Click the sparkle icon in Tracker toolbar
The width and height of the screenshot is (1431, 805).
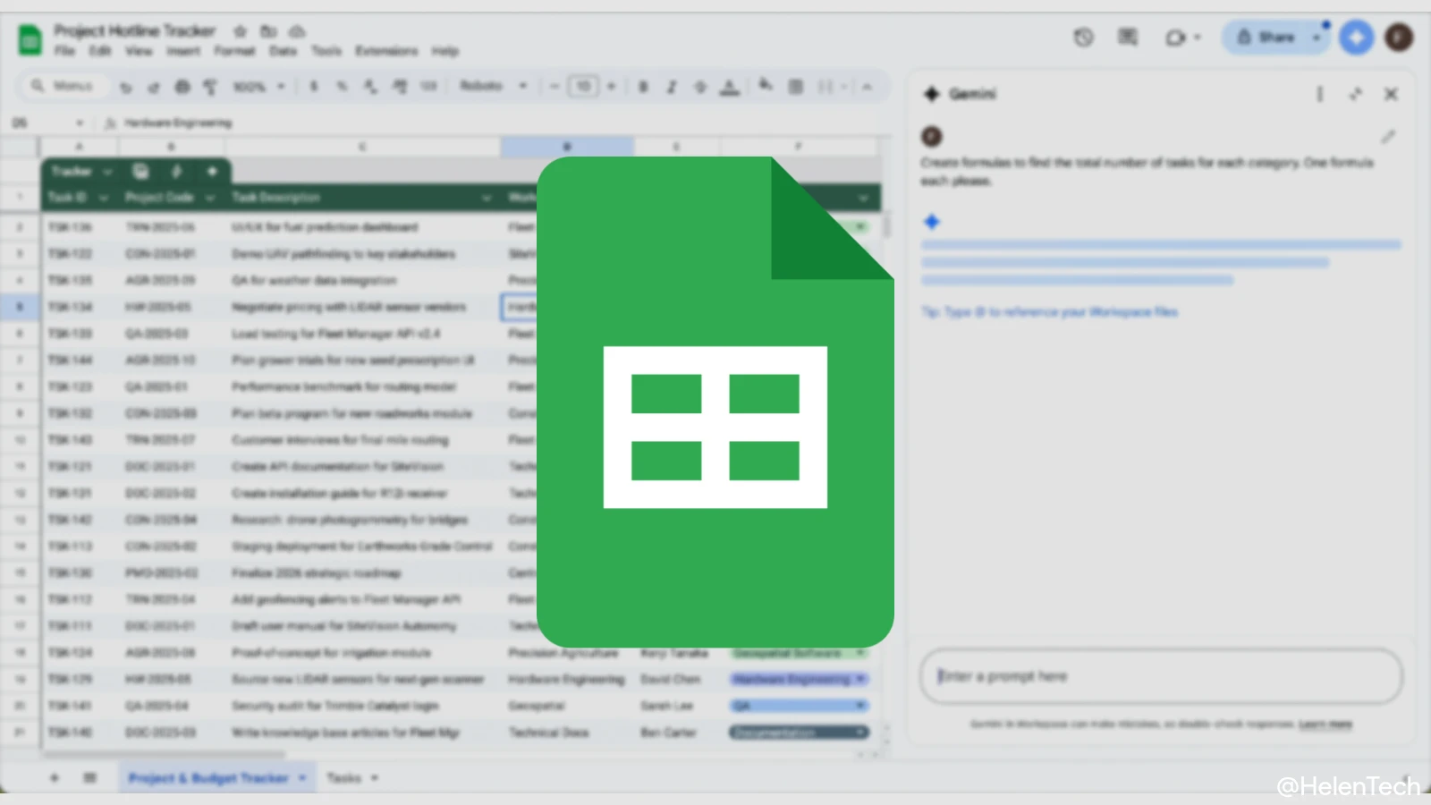click(x=212, y=171)
